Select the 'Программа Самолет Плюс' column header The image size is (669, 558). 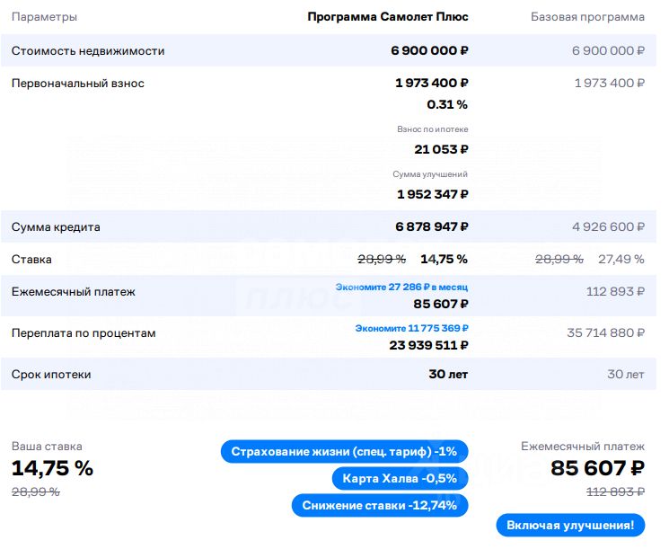click(388, 17)
